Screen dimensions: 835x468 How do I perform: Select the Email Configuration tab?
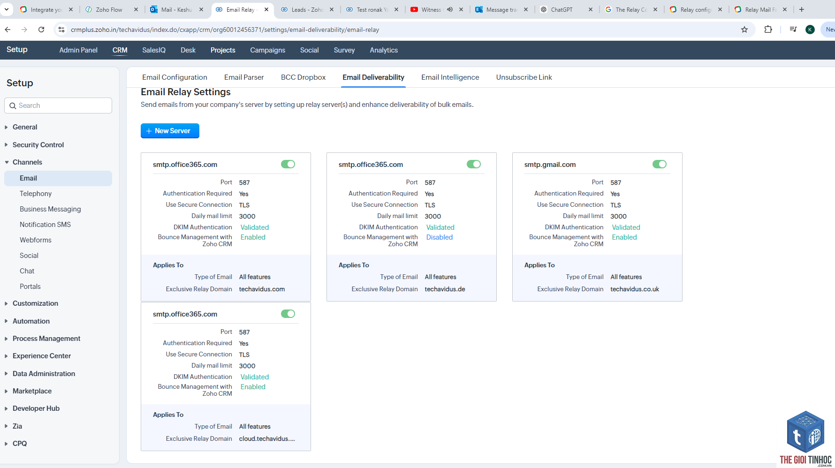pyautogui.click(x=175, y=77)
